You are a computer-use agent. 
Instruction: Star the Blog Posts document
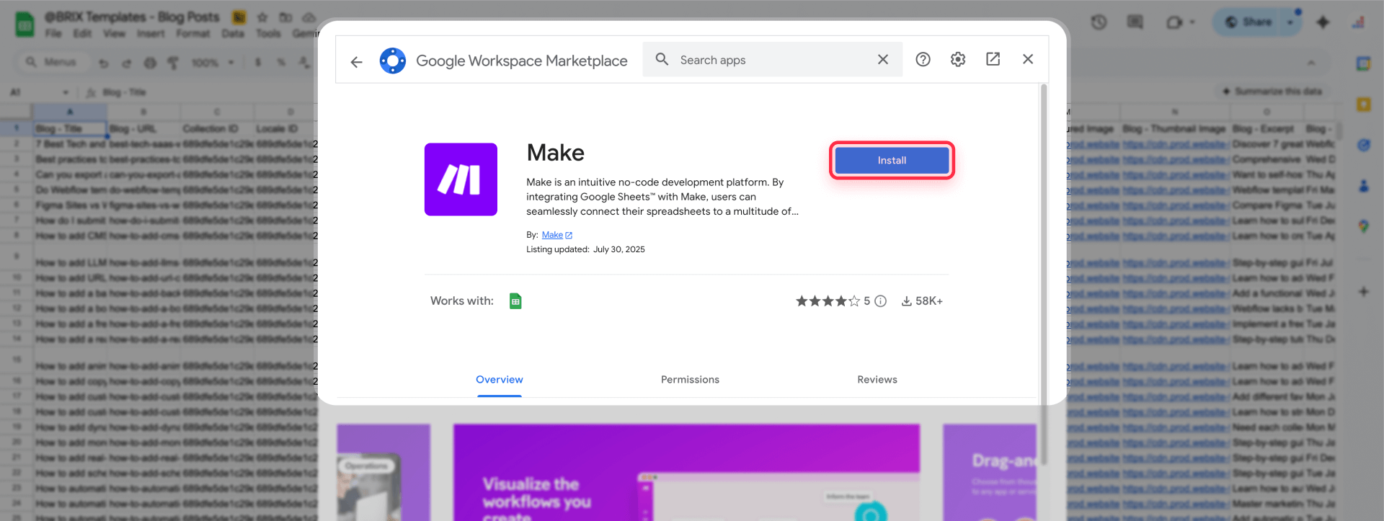[x=262, y=17]
